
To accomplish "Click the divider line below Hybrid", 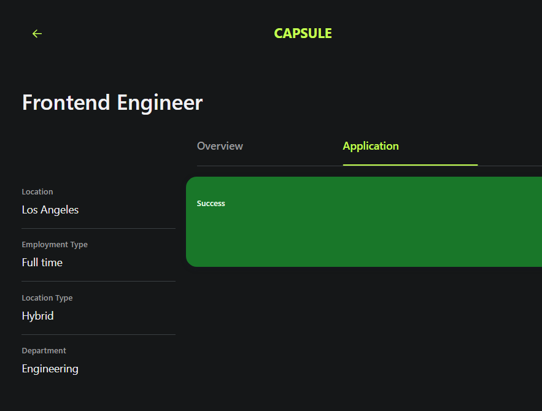I will click(98, 334).
